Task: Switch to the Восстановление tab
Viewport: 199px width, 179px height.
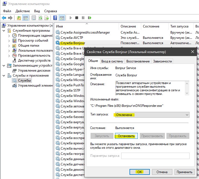Action: (138, 61)
